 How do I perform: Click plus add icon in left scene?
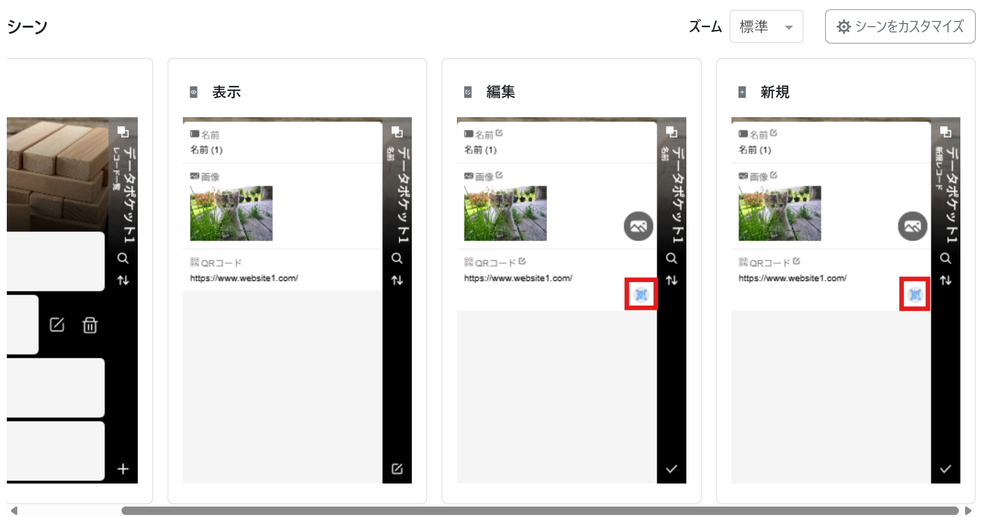(x=123, y=469)
